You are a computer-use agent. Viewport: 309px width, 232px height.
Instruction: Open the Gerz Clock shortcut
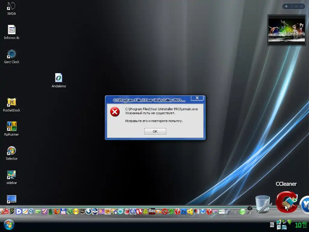12,56
